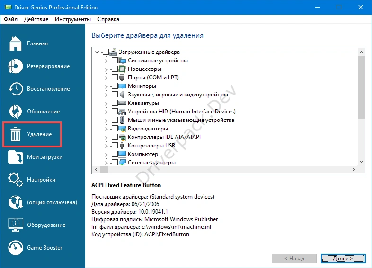Click the Удаление trash bin icon

point(16,134)
